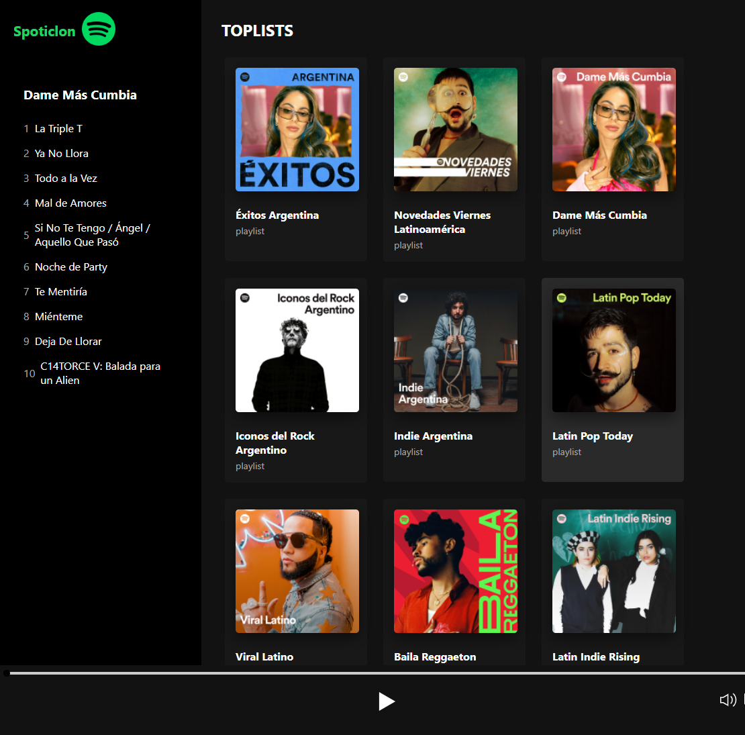Play track Ya No Llora

pos(61,154)
